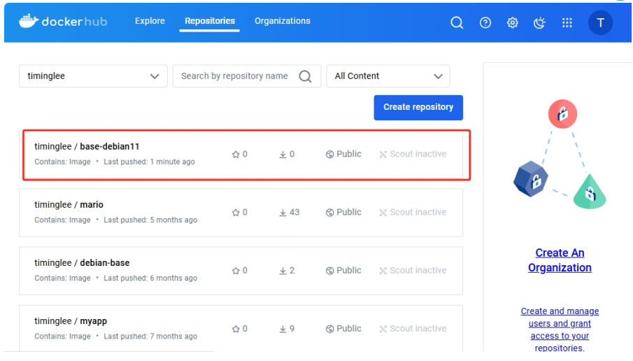Open the search magnifier in the header

(457, 22)
